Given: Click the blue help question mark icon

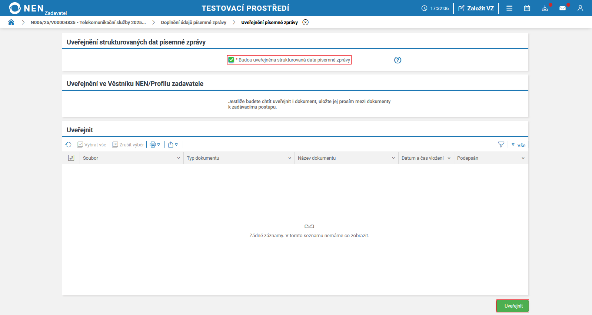Looking at the screenshot, I should click(x=398, y=60).
